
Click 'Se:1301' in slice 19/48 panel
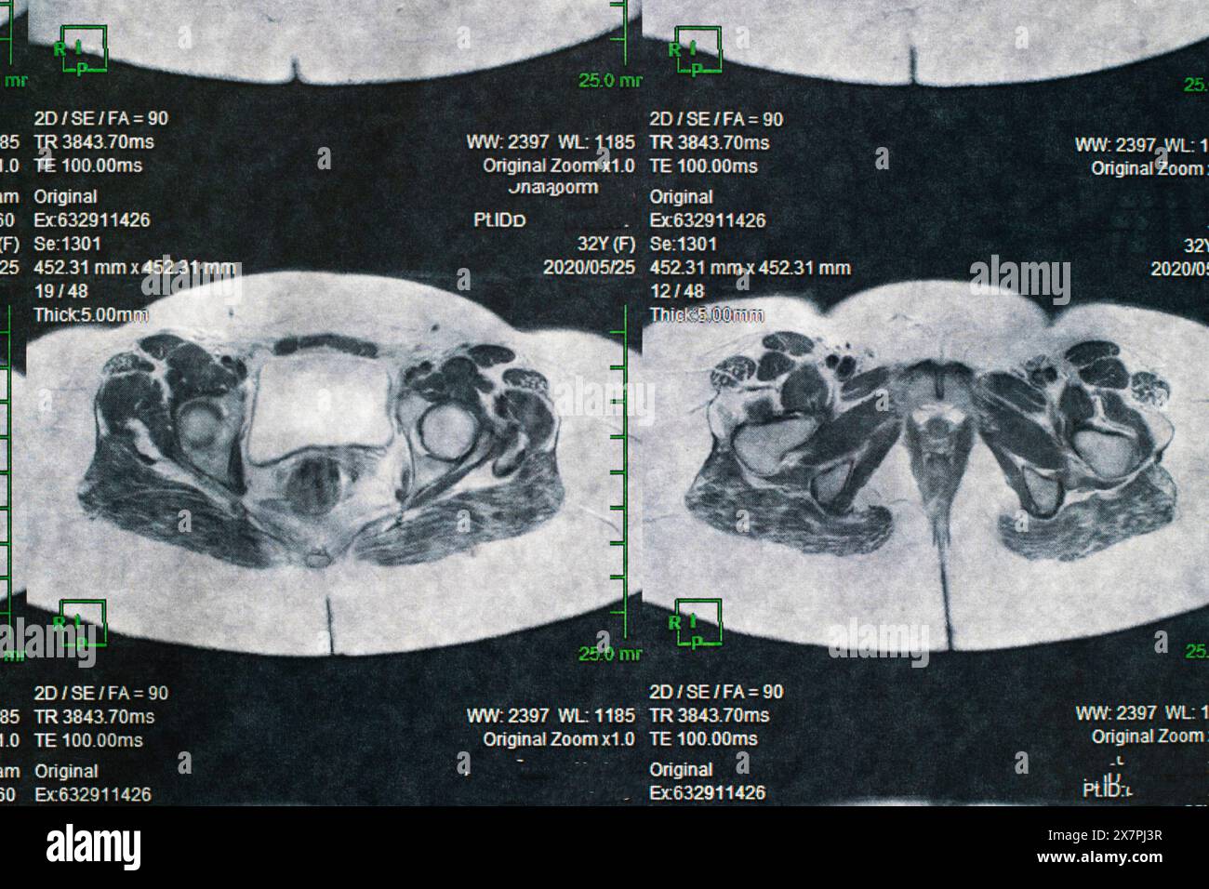[x=68, y=244]
